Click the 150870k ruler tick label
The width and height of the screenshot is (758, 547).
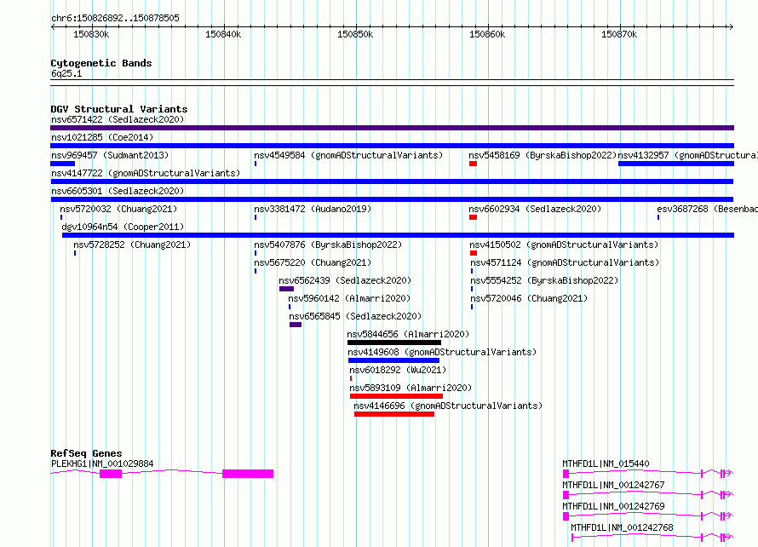tap(619, 34)
